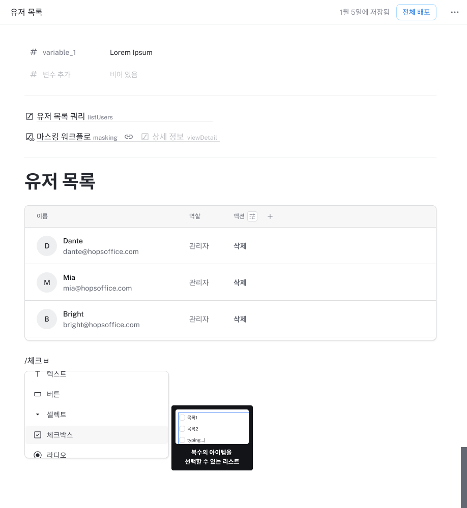Click the 유저 목록 page heading
Viewport: 467px width, 508px height.
(x=60, y=181)
